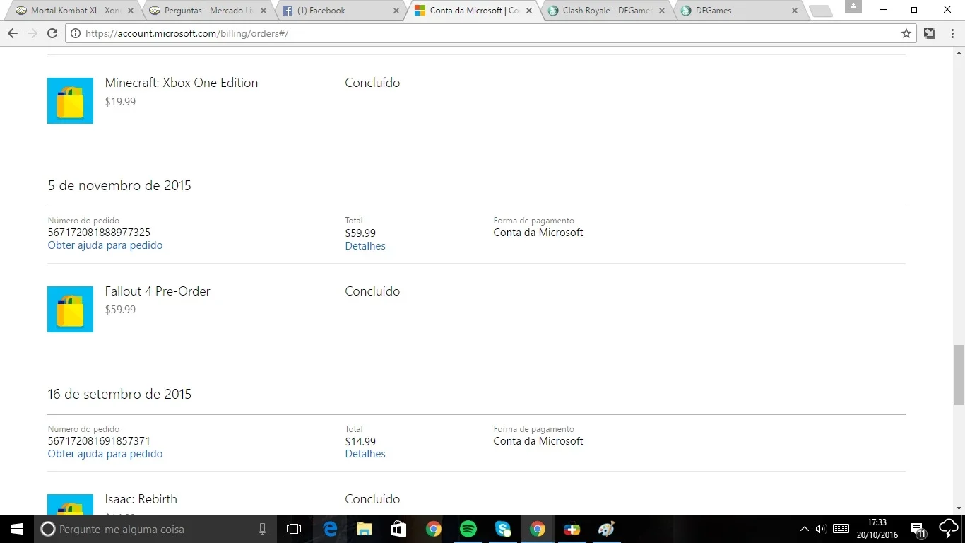
Task: Click the Isaac: Rebirth product icon
Action: coord(70,504)
